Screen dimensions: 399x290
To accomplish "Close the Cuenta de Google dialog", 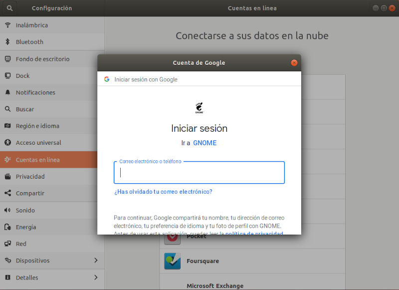I will pyautogui.click(x=294, y=62).
